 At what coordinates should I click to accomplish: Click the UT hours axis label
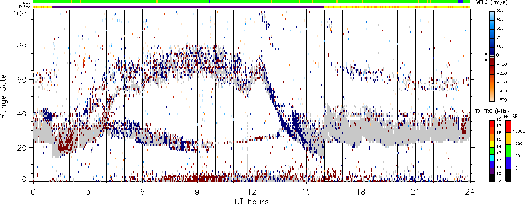(251, 201)
